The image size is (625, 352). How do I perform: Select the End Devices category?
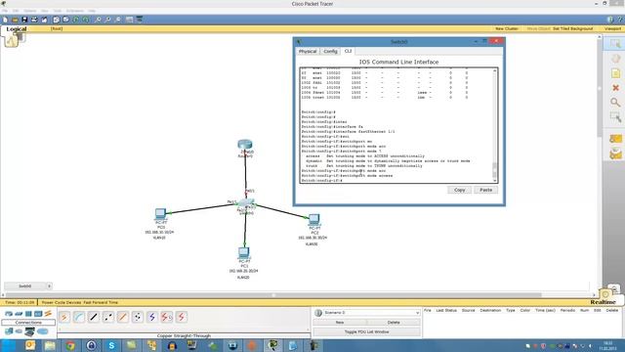9,331
